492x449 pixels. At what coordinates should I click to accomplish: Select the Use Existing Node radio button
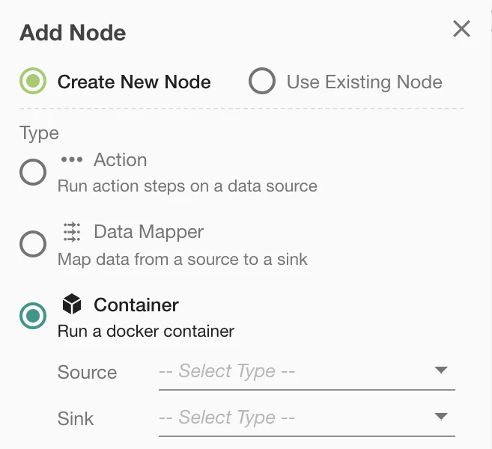(x=262, y=82)
